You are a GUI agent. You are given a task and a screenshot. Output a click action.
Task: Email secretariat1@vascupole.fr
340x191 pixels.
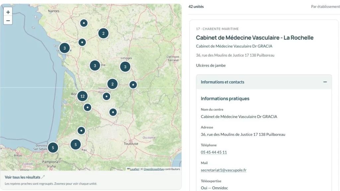click(223, 170)
